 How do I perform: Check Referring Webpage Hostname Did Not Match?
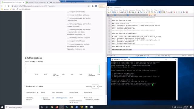pyautogui.click(x=68, y=30)
